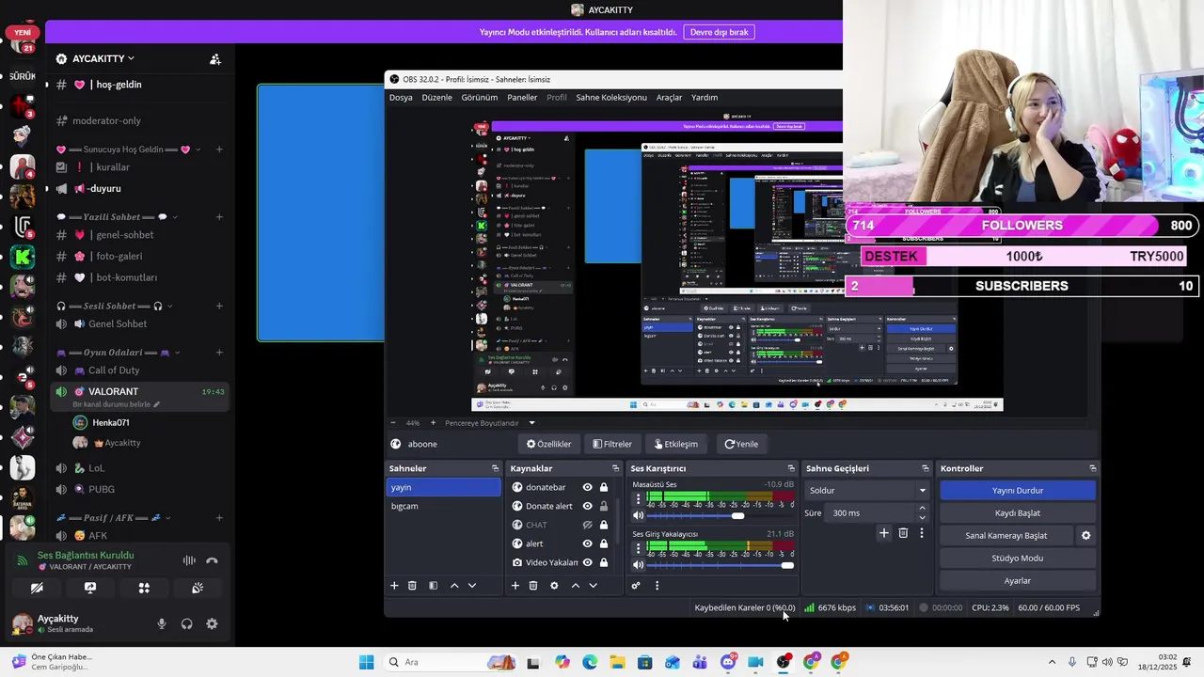Screen dimensions: 1204x677
Task: Open Discord soundboard button
Action: [x=198, y=588]
